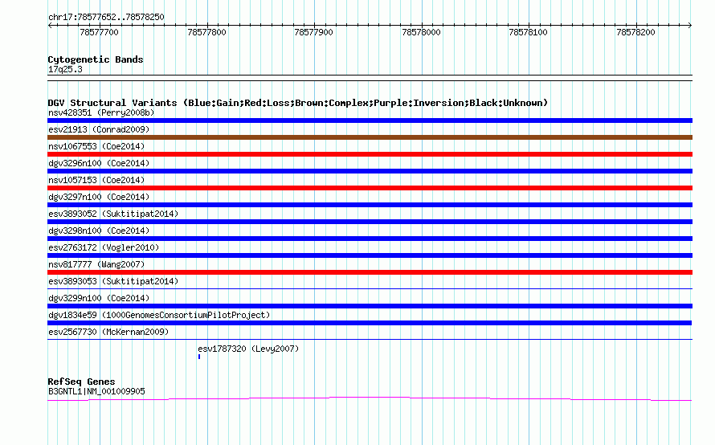Click ruler position 78578000
This screenshot has width=715, height=445.
[421, 32]
